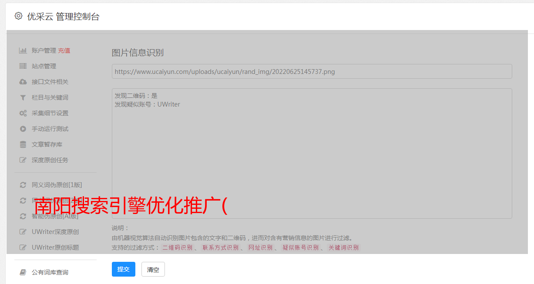The width and height of the screenshot is (534, 284).
Task: Click the red 充值 link
Action: pyautogui.click(x=64, y=50)
